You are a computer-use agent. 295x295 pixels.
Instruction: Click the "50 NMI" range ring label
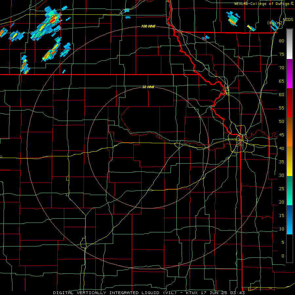[x=148, y=87]
